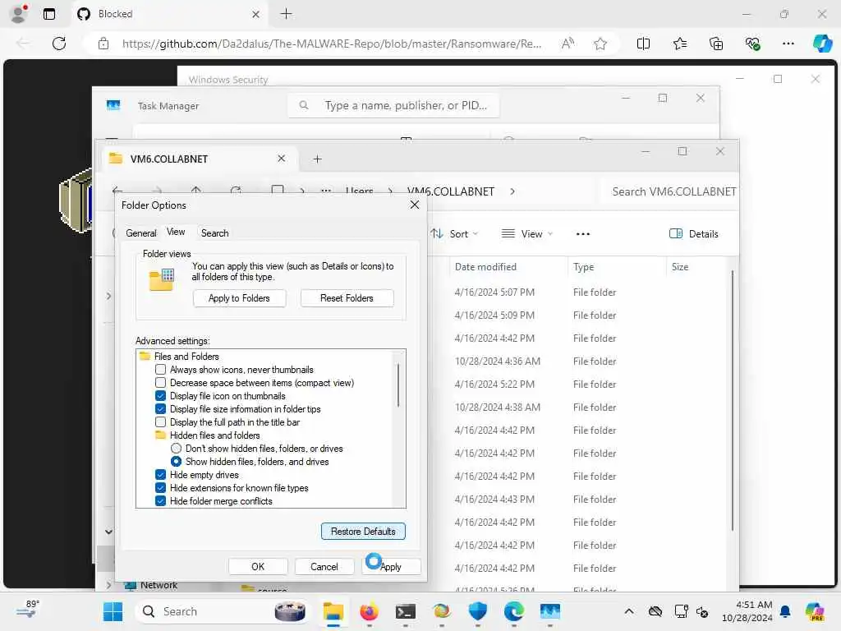The height and width of the screenshot is (631, 841).
Task: Launch Firefox from taskbar
Action: (x=369, y=611)
